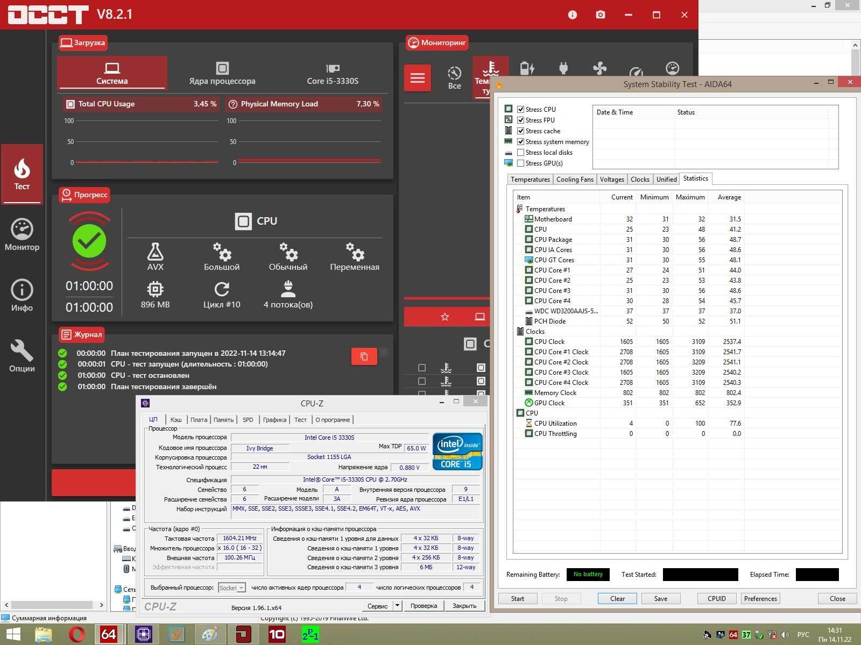This screenshot has height=645, width=861.
Task: Open AIDA64 taskbar icon
Action: click(109, 634)
